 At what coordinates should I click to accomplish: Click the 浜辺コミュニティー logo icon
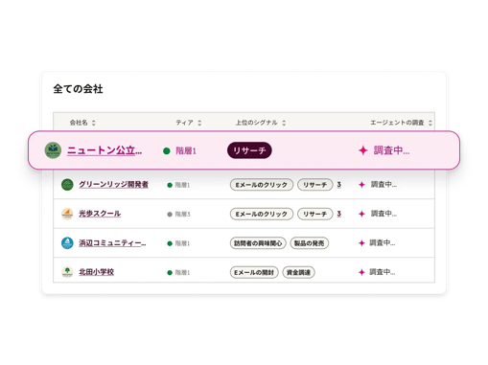67,243
